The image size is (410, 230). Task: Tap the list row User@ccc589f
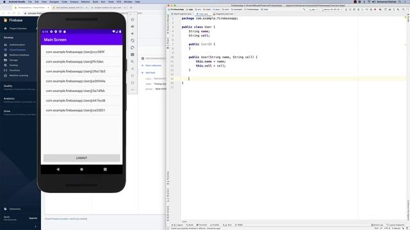click(x=81, y=52)
